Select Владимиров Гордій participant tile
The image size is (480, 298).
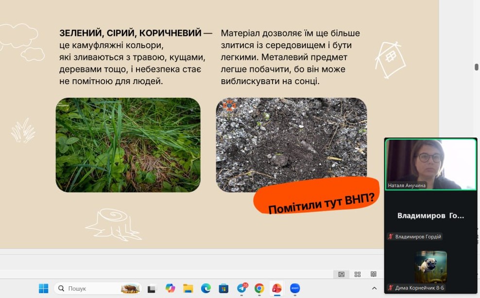(x=431, y=216)
